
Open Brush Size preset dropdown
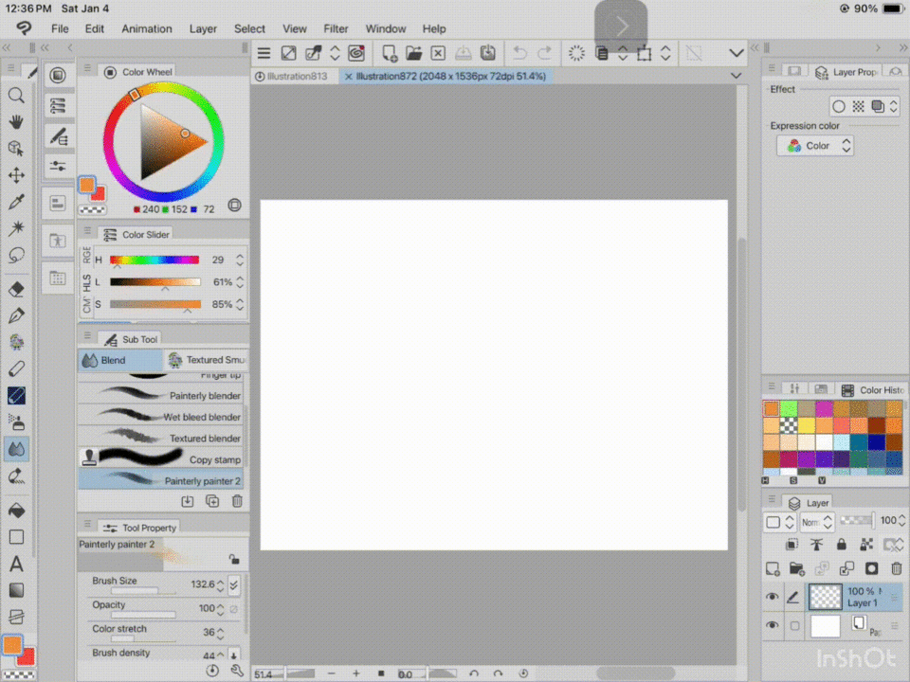(x=234, y=584)
